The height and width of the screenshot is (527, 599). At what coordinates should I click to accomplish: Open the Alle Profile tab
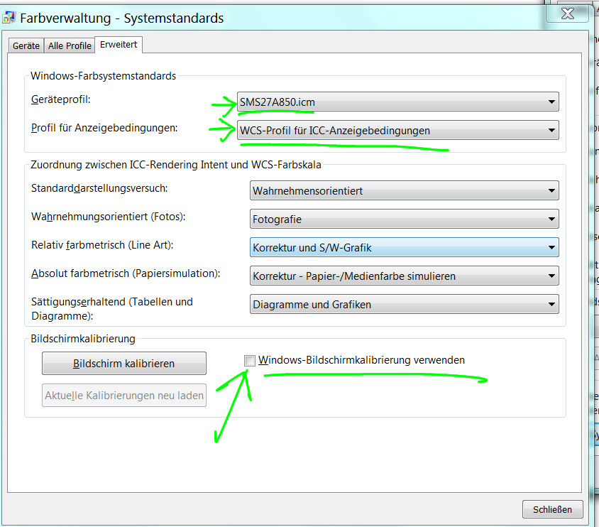[70, 46]
